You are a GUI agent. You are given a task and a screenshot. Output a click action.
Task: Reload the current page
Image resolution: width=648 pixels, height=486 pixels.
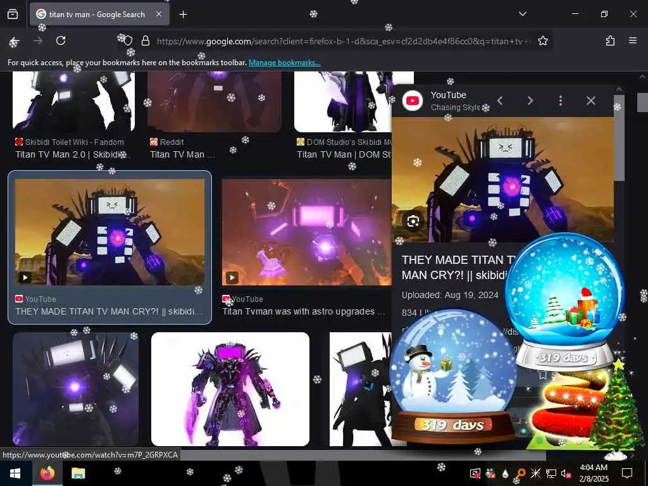[x=61, y=40]
